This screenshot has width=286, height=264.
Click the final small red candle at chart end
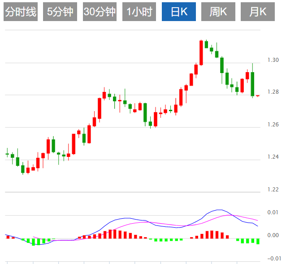pyautogui.click(x=258, y=96)
